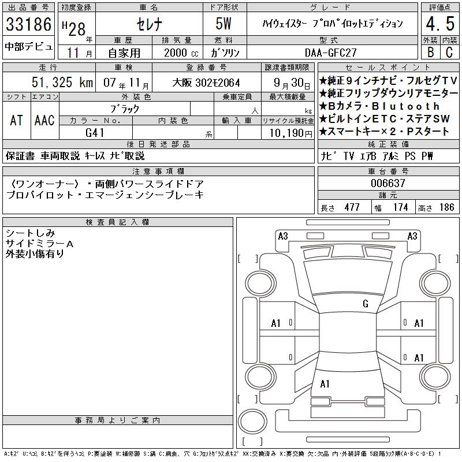Click 車両取説 in later-shipped parts
This screenshot has height=462, width=462.
(60, 156)
